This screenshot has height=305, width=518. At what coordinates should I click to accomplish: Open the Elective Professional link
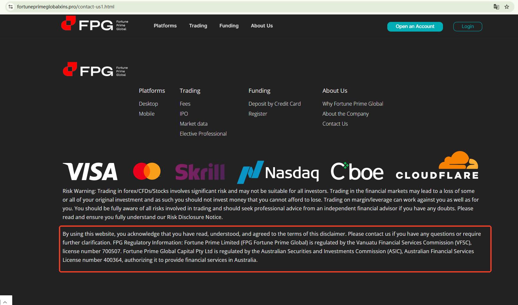[x=203, y=134]
